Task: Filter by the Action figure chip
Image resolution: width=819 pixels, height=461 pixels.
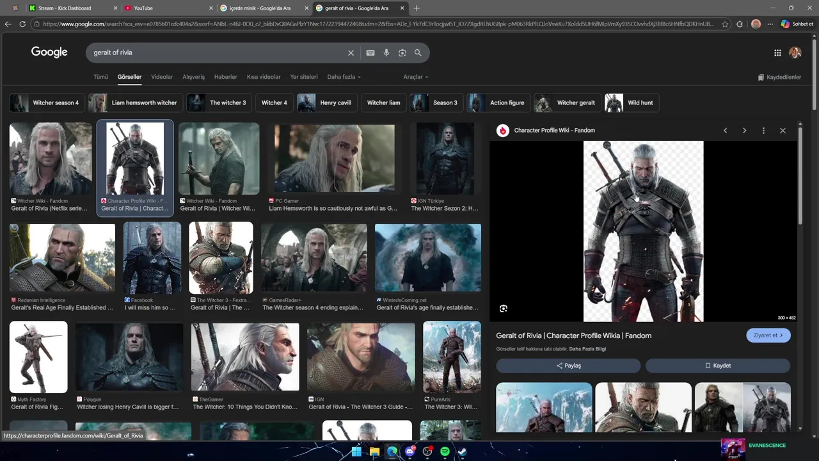Action: pyautogui.click(x=498, y=103)
